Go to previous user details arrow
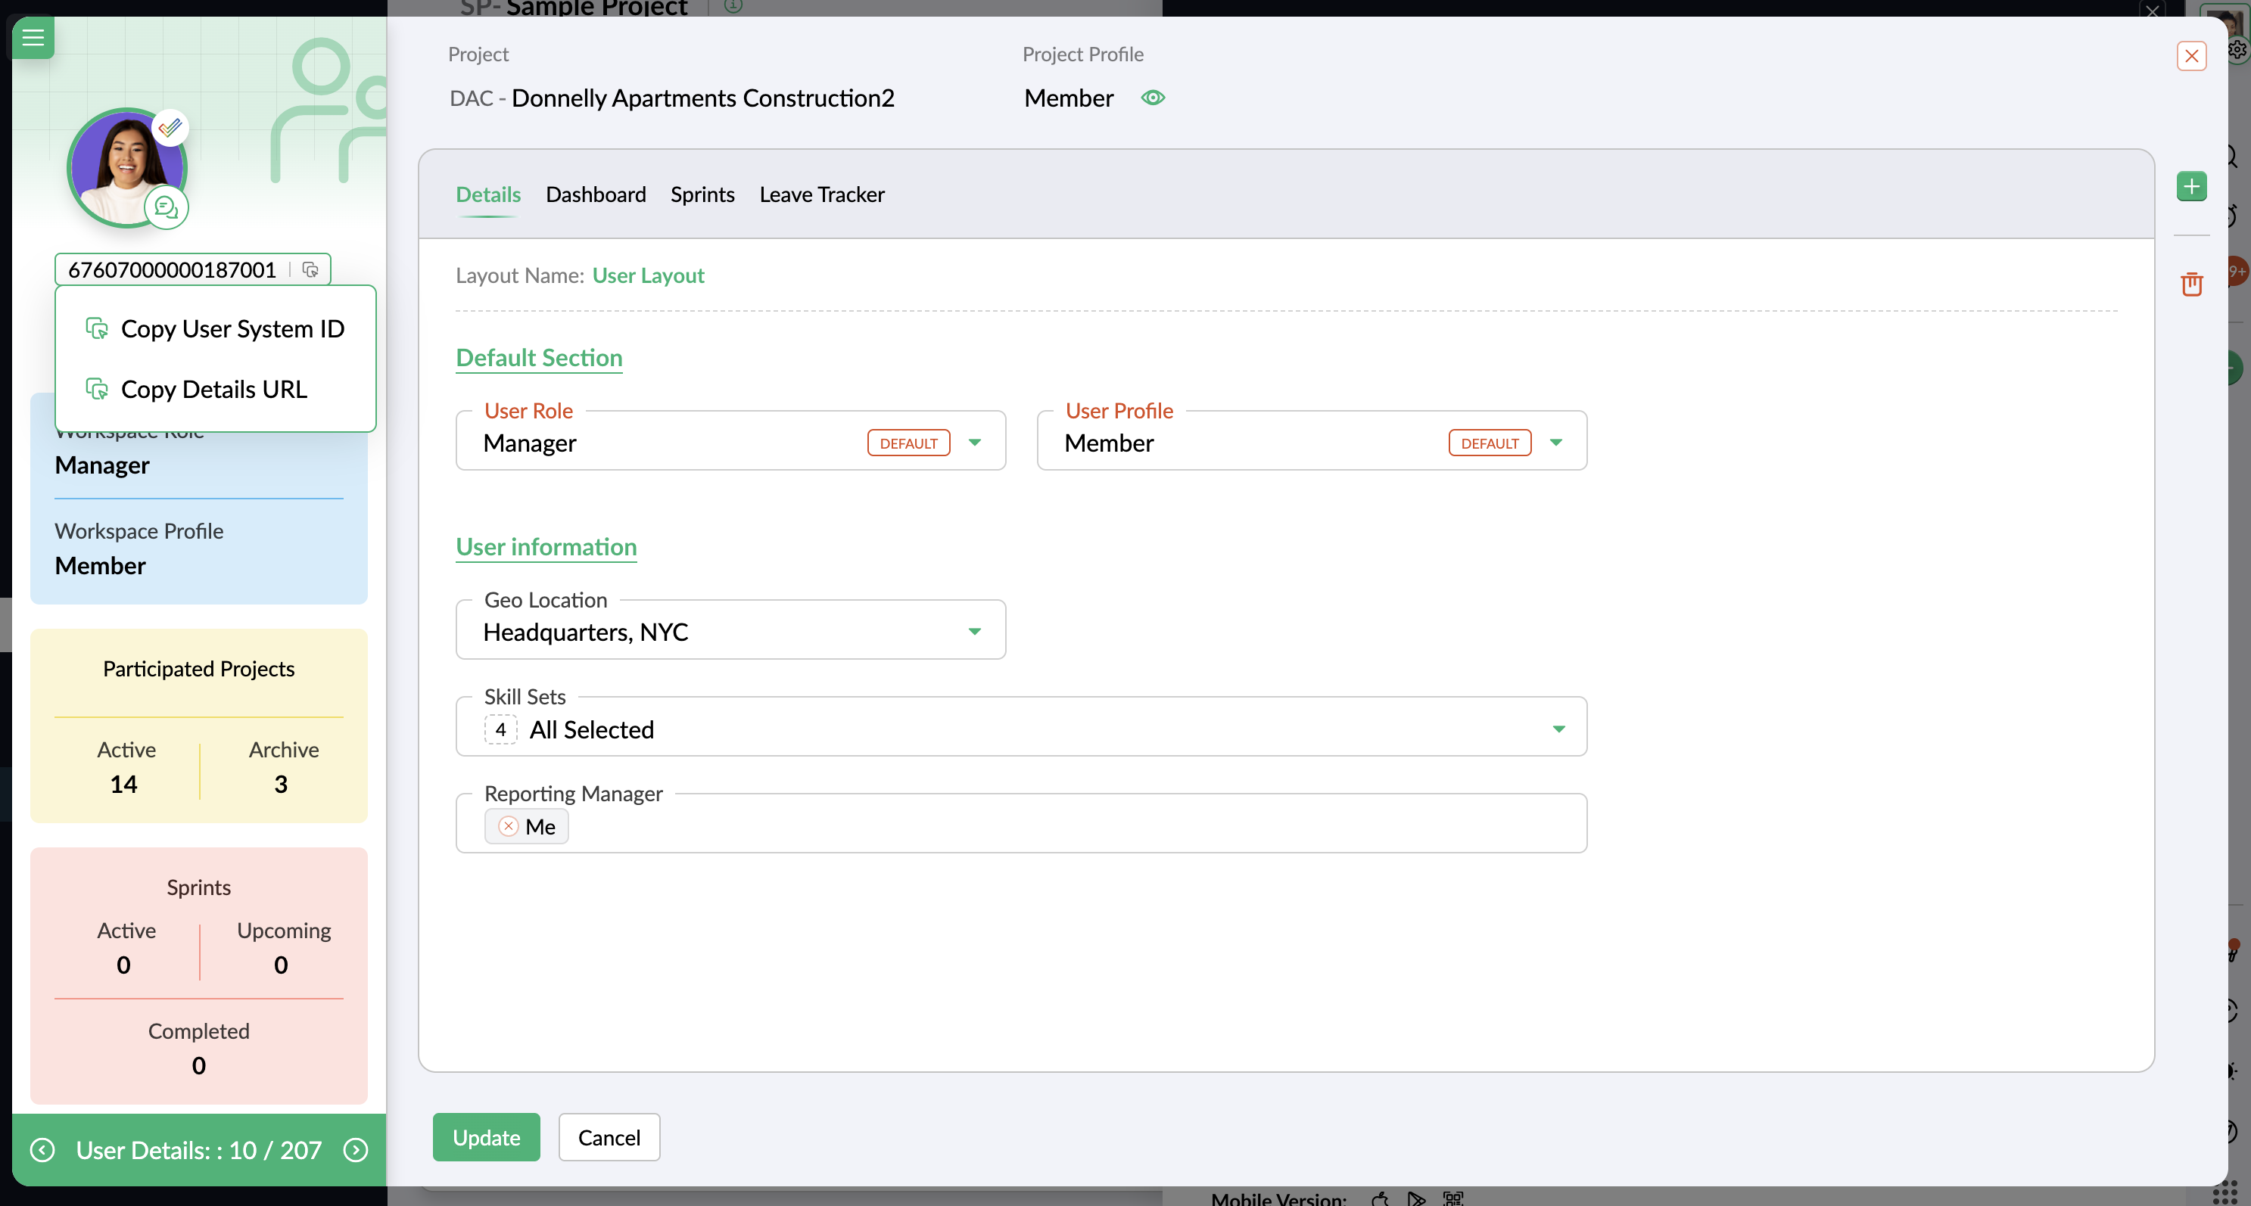2251x1206 pixels. [x=43, y=1150]
